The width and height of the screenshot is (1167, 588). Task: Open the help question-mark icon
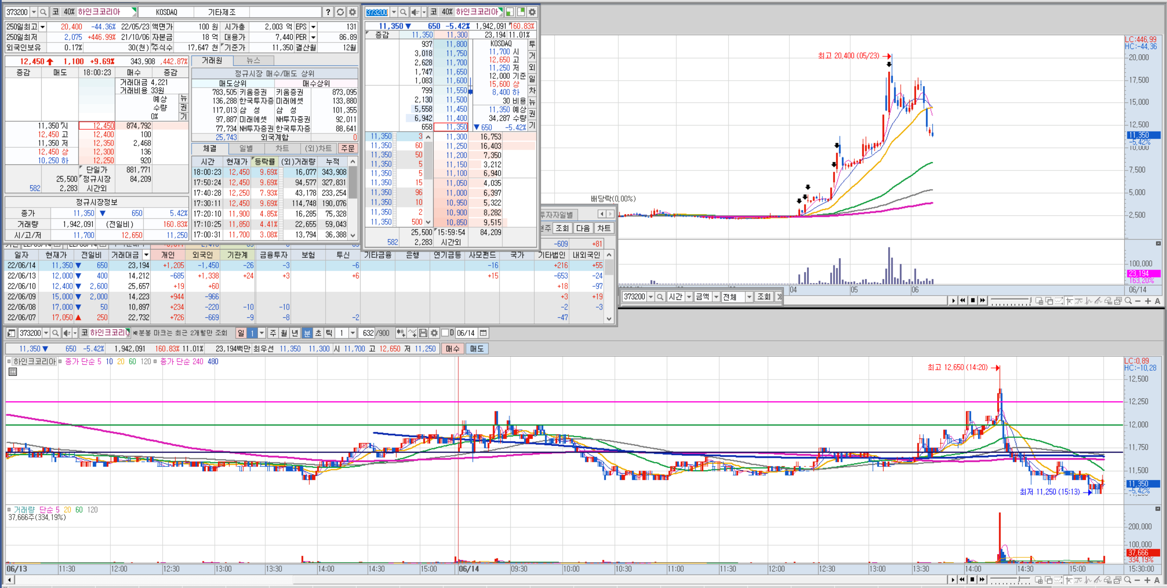point(328,12)
